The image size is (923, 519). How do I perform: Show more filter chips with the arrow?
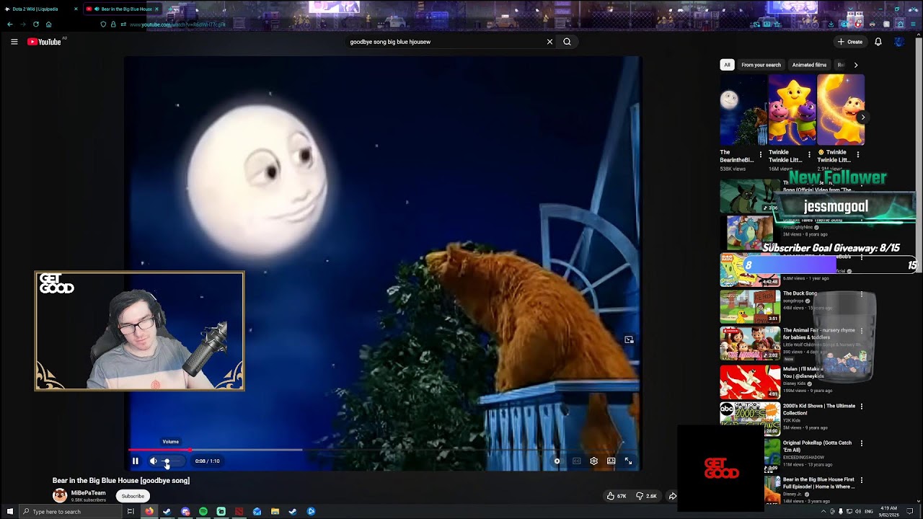tap(856, 65)
